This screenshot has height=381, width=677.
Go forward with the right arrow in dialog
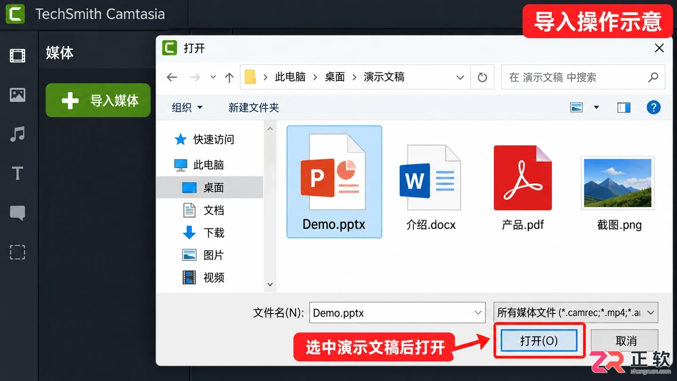195,77
